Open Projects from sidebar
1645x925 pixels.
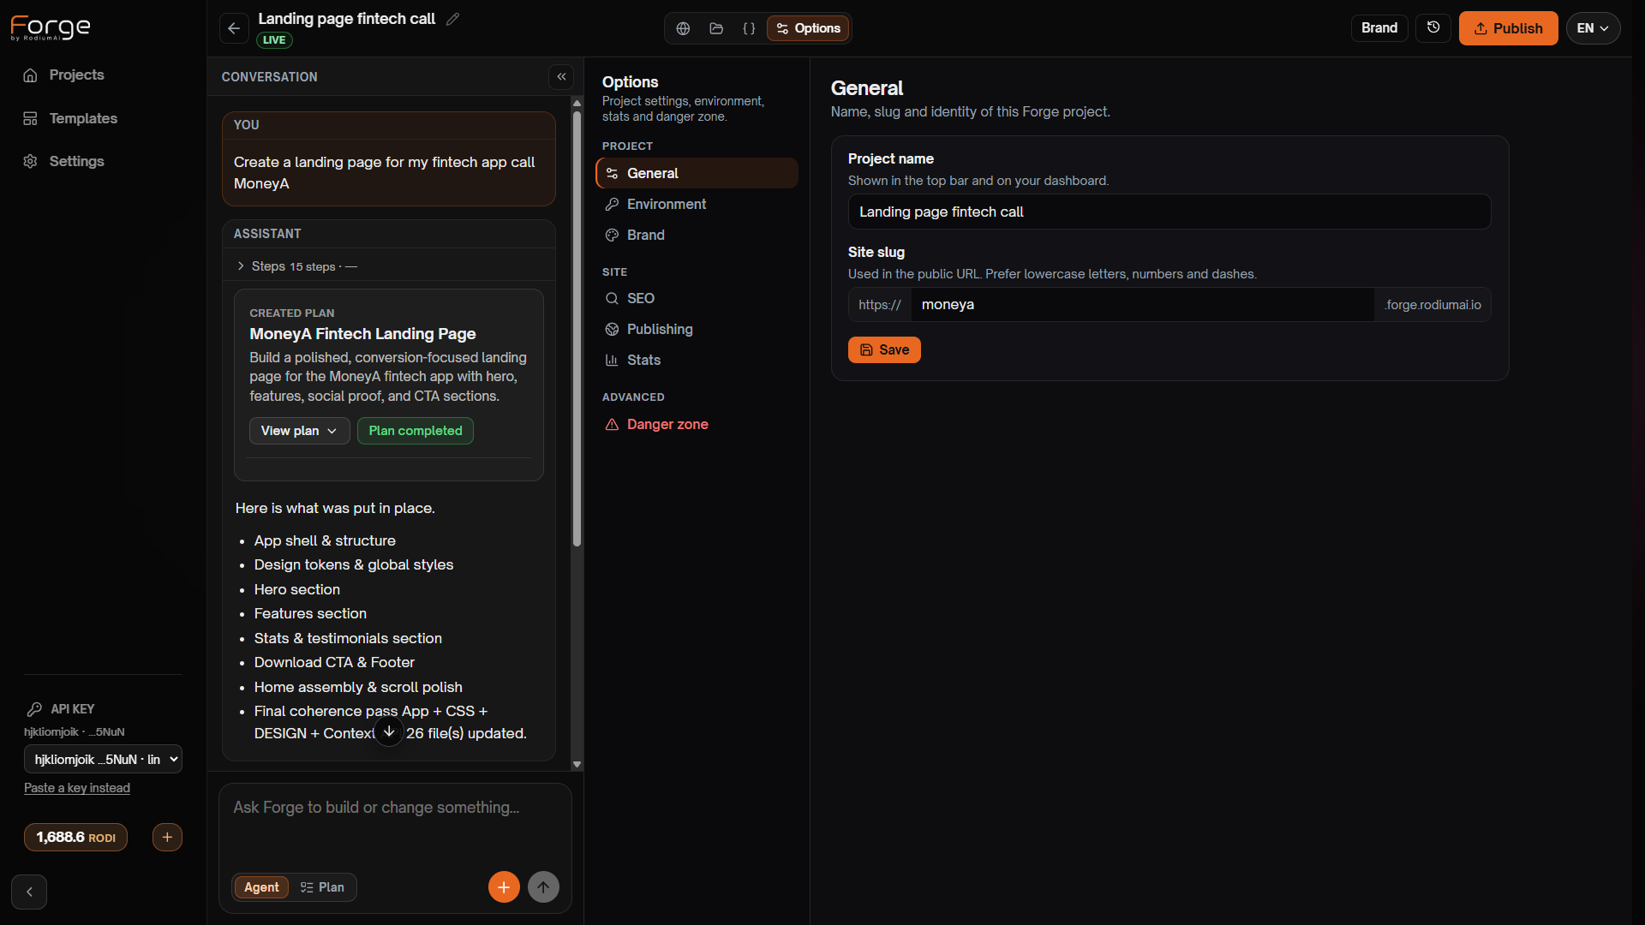pos(76,75)
